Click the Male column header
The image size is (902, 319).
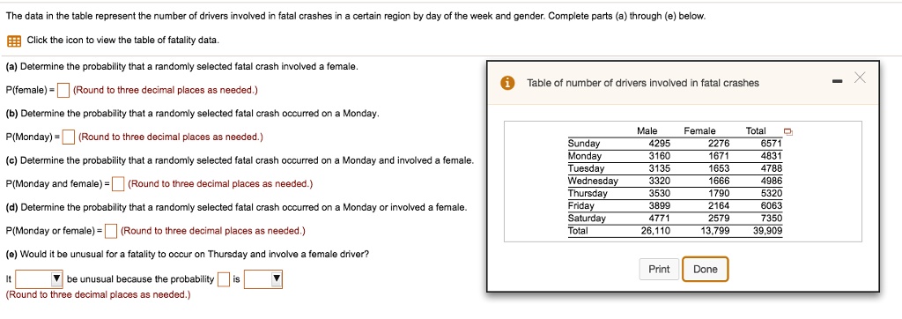pos(647,131)
